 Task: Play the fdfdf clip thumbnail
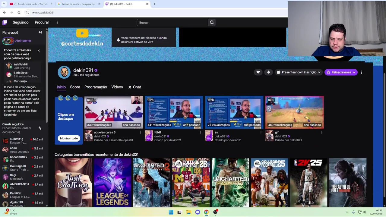pyautogui.click(x=174, y=112)
